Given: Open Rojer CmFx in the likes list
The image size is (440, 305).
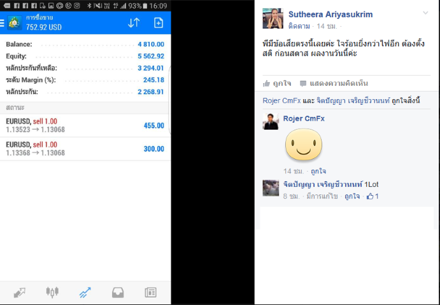Looking at the screenshot, I should coord(281,101).
